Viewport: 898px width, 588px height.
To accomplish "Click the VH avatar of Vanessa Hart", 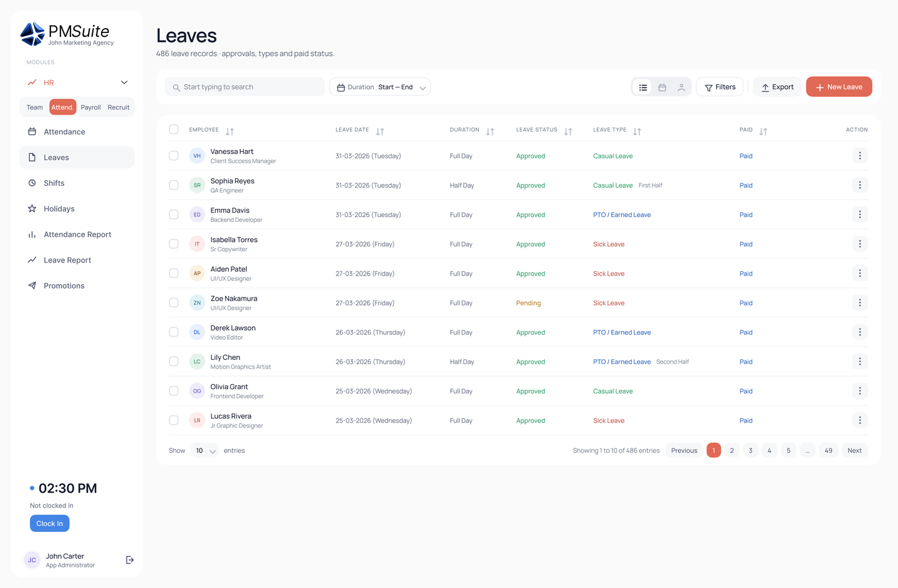I will (x=197, y=156).
